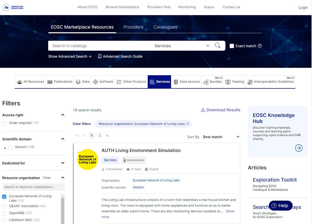312x224 pixels.
Task: Click the English language globe icon
Action: (x=146, y=169)
